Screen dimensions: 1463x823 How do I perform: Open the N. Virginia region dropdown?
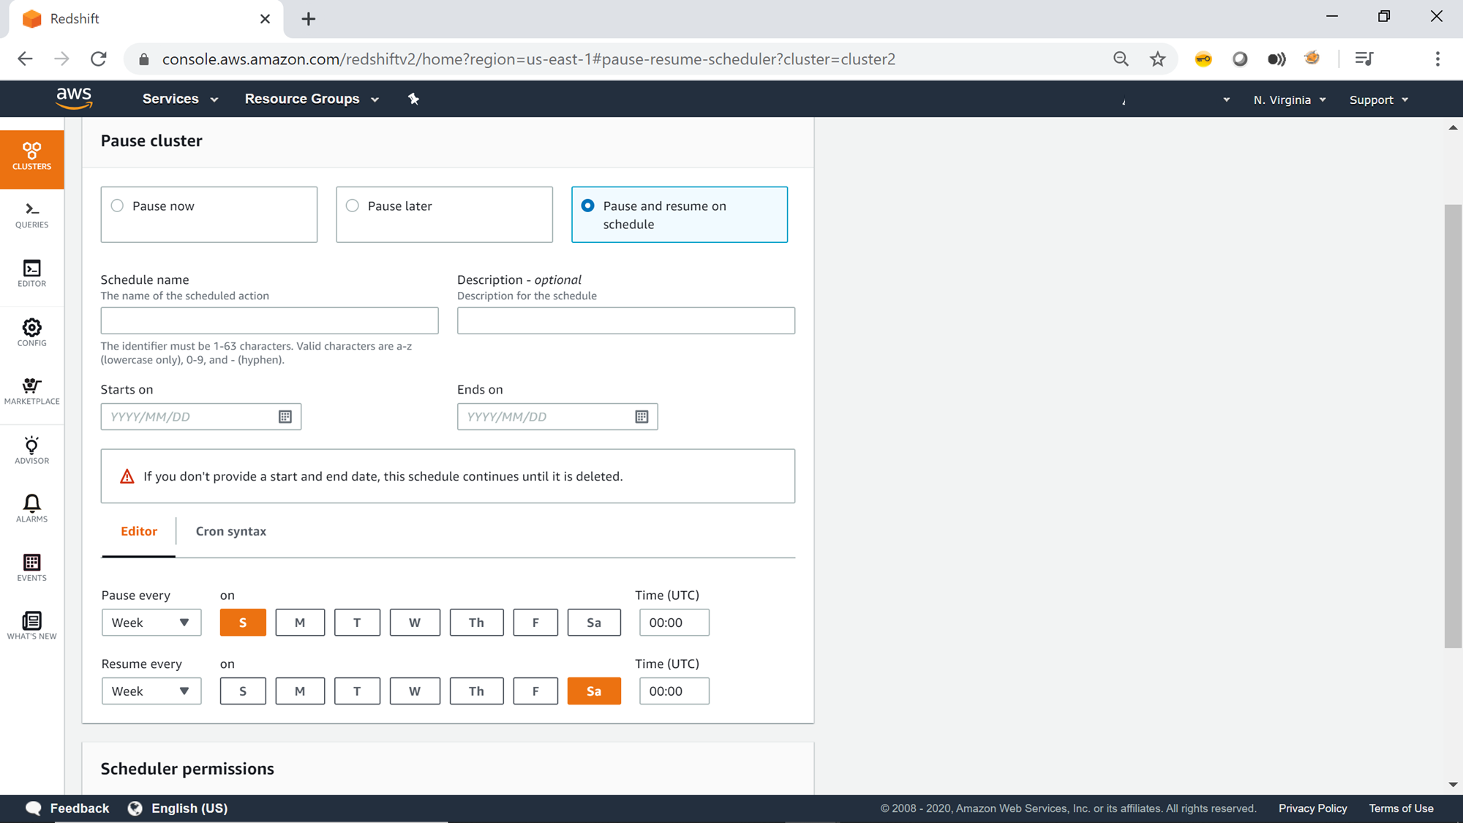tap(1289, 100)
